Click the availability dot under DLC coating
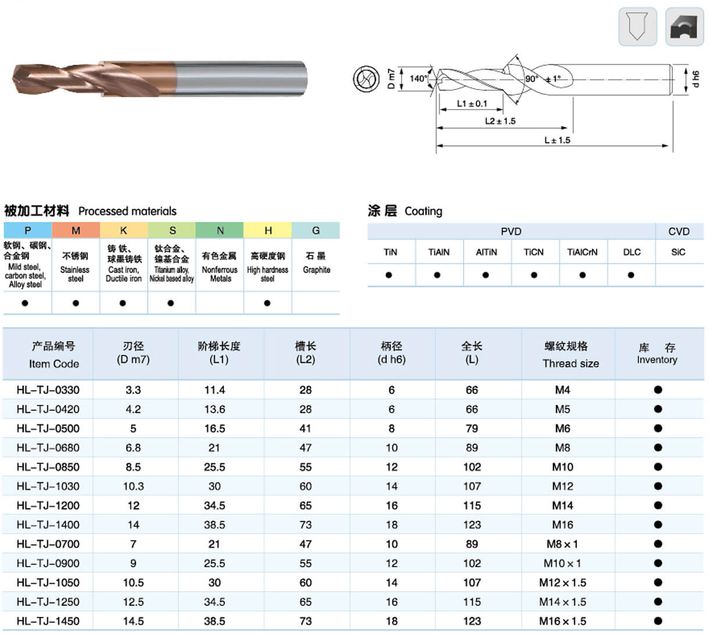 click(631, 275)
